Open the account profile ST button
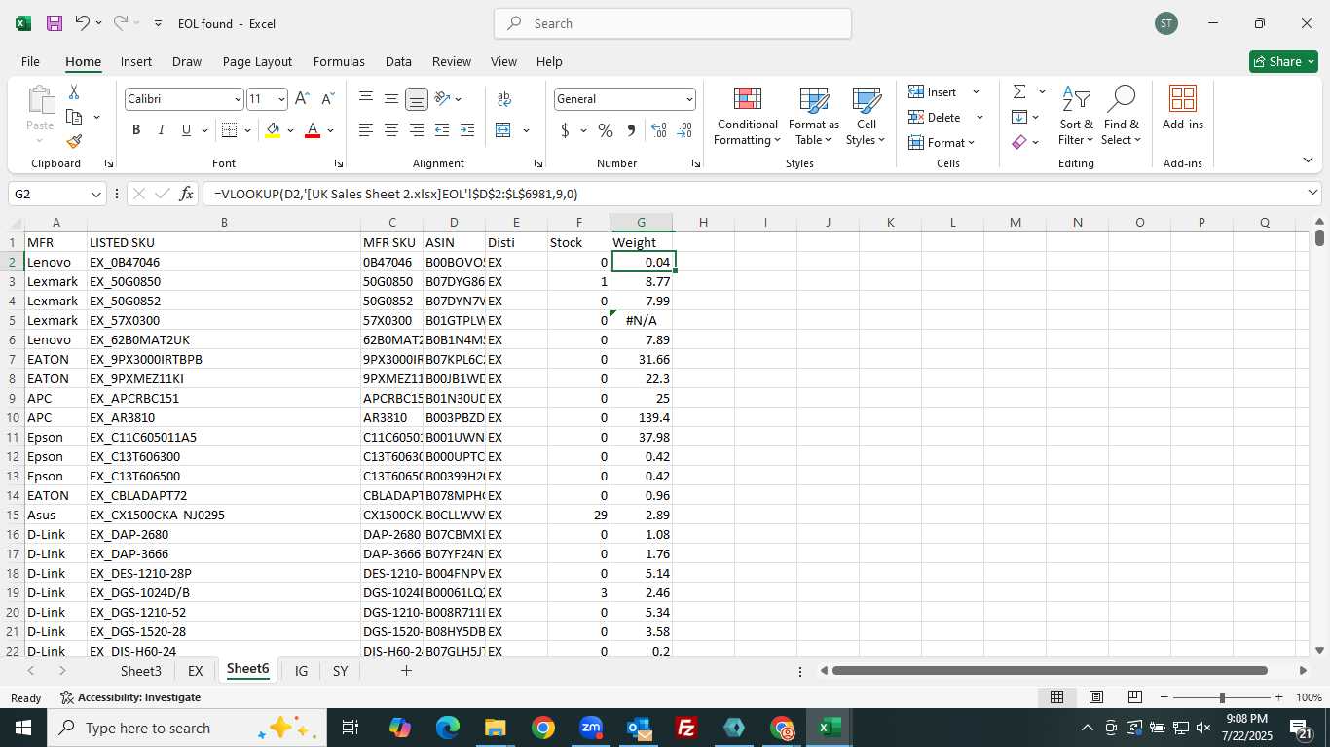The image size is (1330, 747). pos(1166,23)
